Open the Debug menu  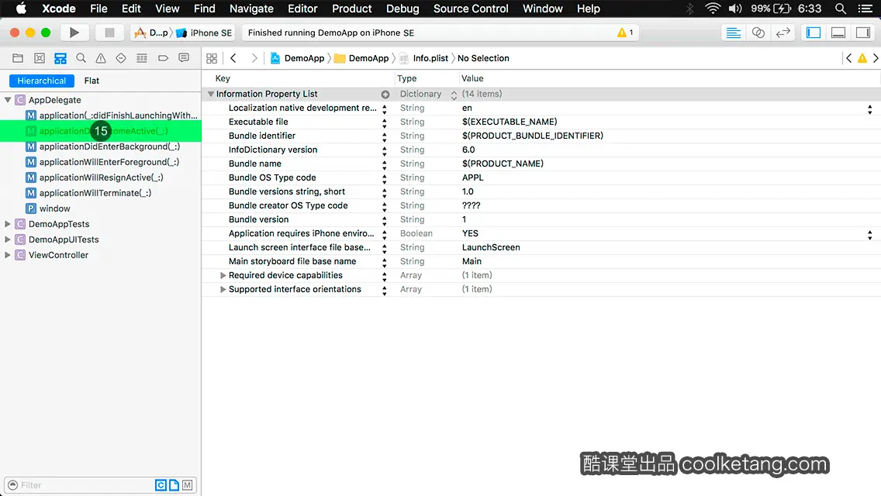[x=402, y=9]
